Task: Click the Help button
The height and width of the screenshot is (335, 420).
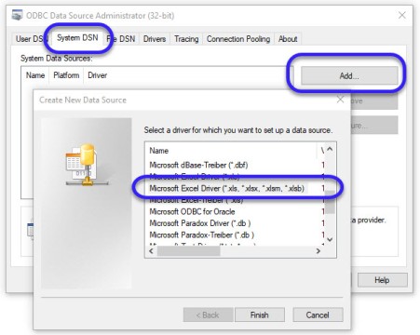Action: coord(382,280)
